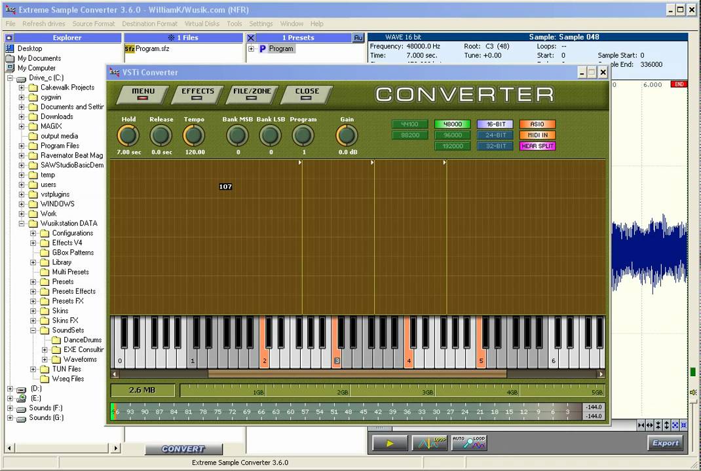Viewport: 701px width, 471px height.
Task: Expand the Presets folder node
Action: (33, 282)
